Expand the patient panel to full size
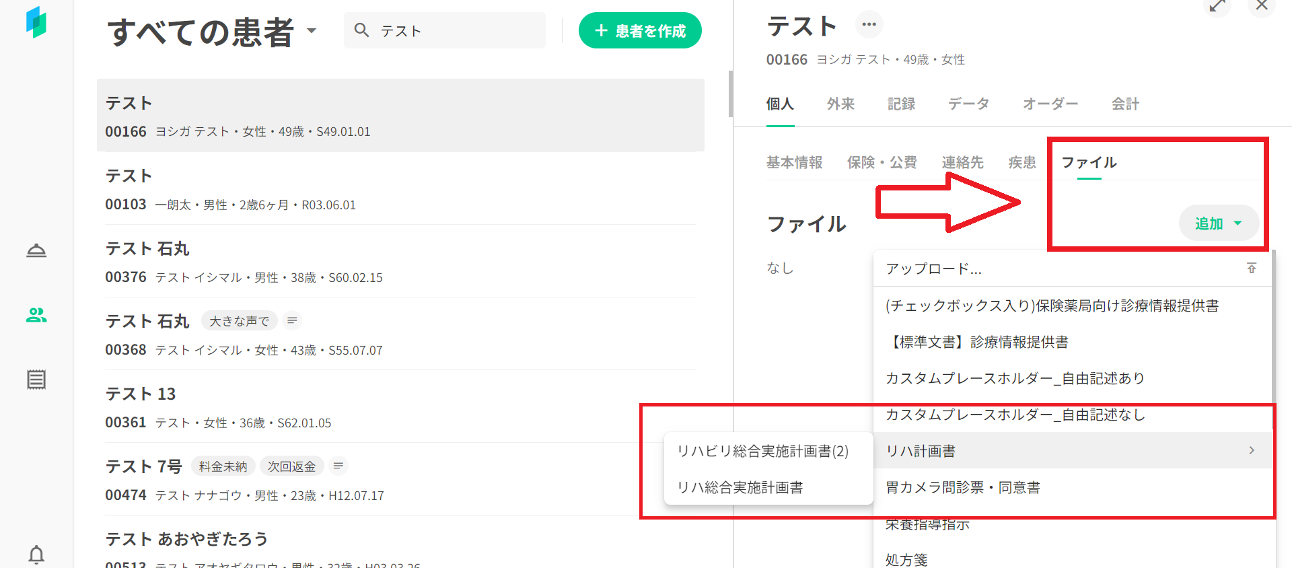 pyautogui.click(x=1217, y=6)
